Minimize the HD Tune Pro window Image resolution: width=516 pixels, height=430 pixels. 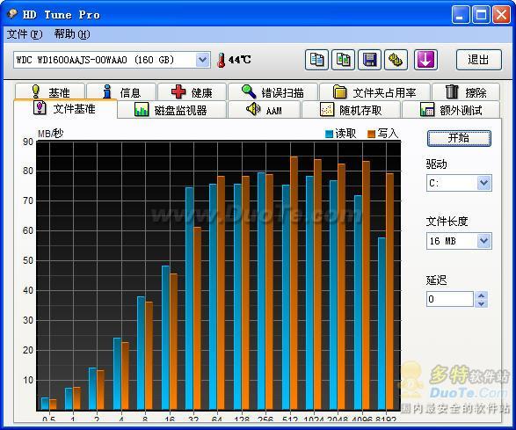(461, 14)
